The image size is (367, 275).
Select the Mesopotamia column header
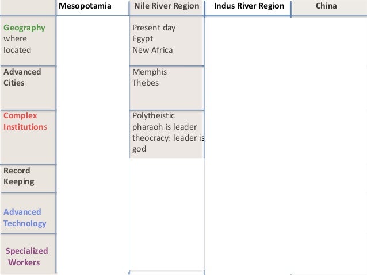click(x=93, y=7)
